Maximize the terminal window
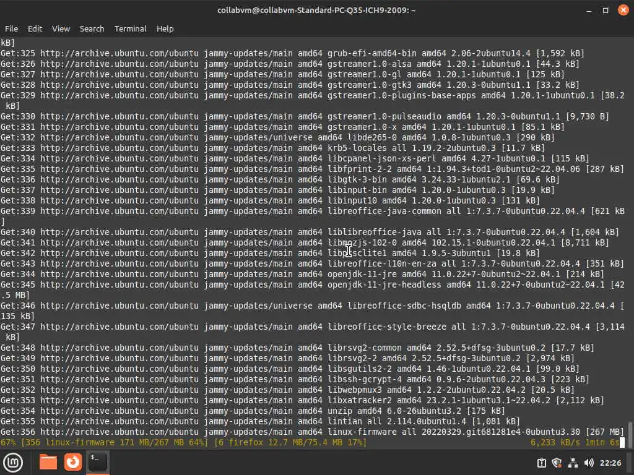The width and height of the screenshot is (634, 475). [x=606, y=10]
